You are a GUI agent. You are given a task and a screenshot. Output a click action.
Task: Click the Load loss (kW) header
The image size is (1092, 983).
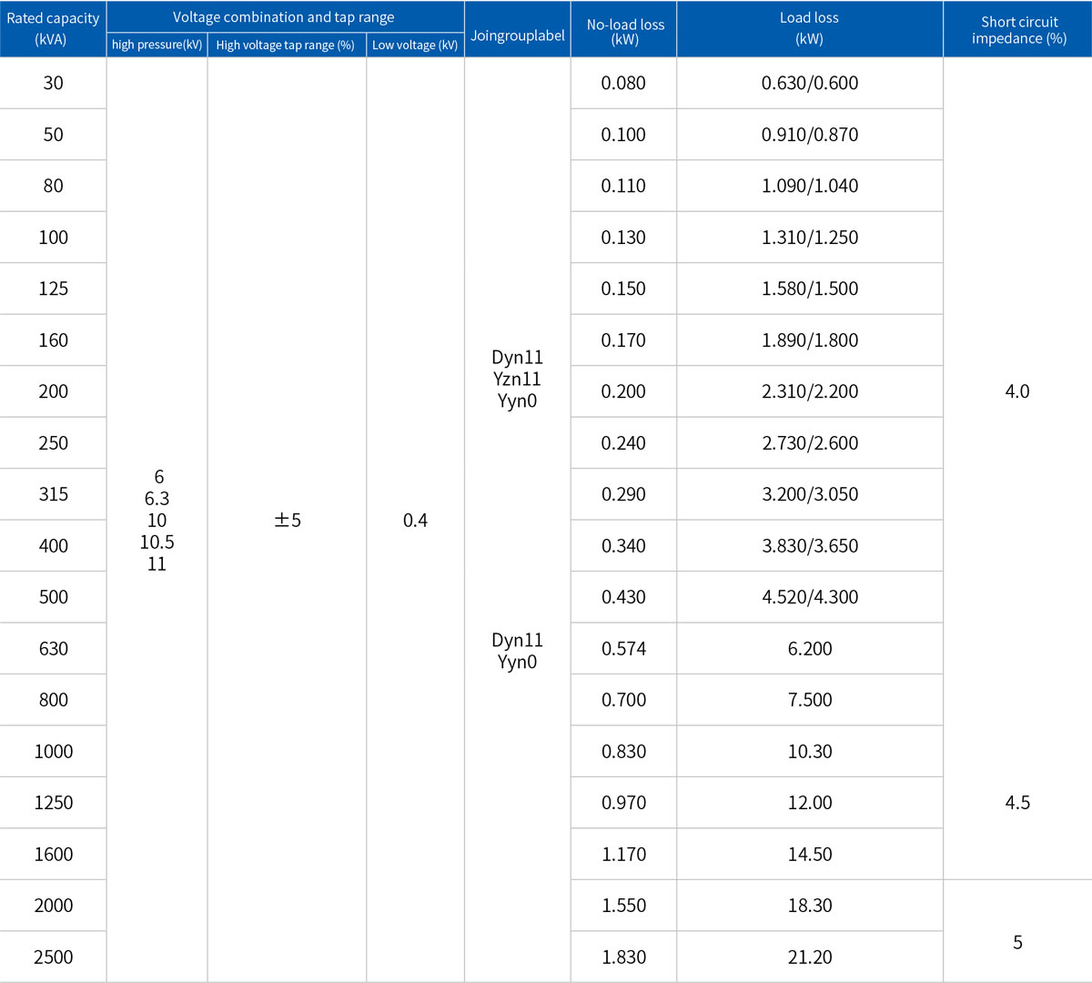pyautogui.click(x=809, y=28)
